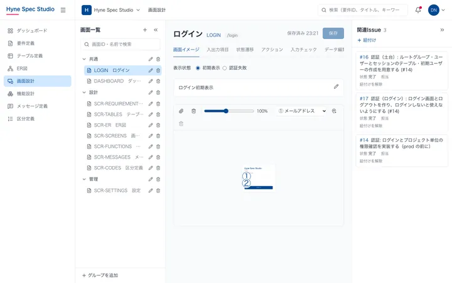Delete the 共通 group
Image resolution: width=452 pixels, height=283 pixels.
pos(158,59)
